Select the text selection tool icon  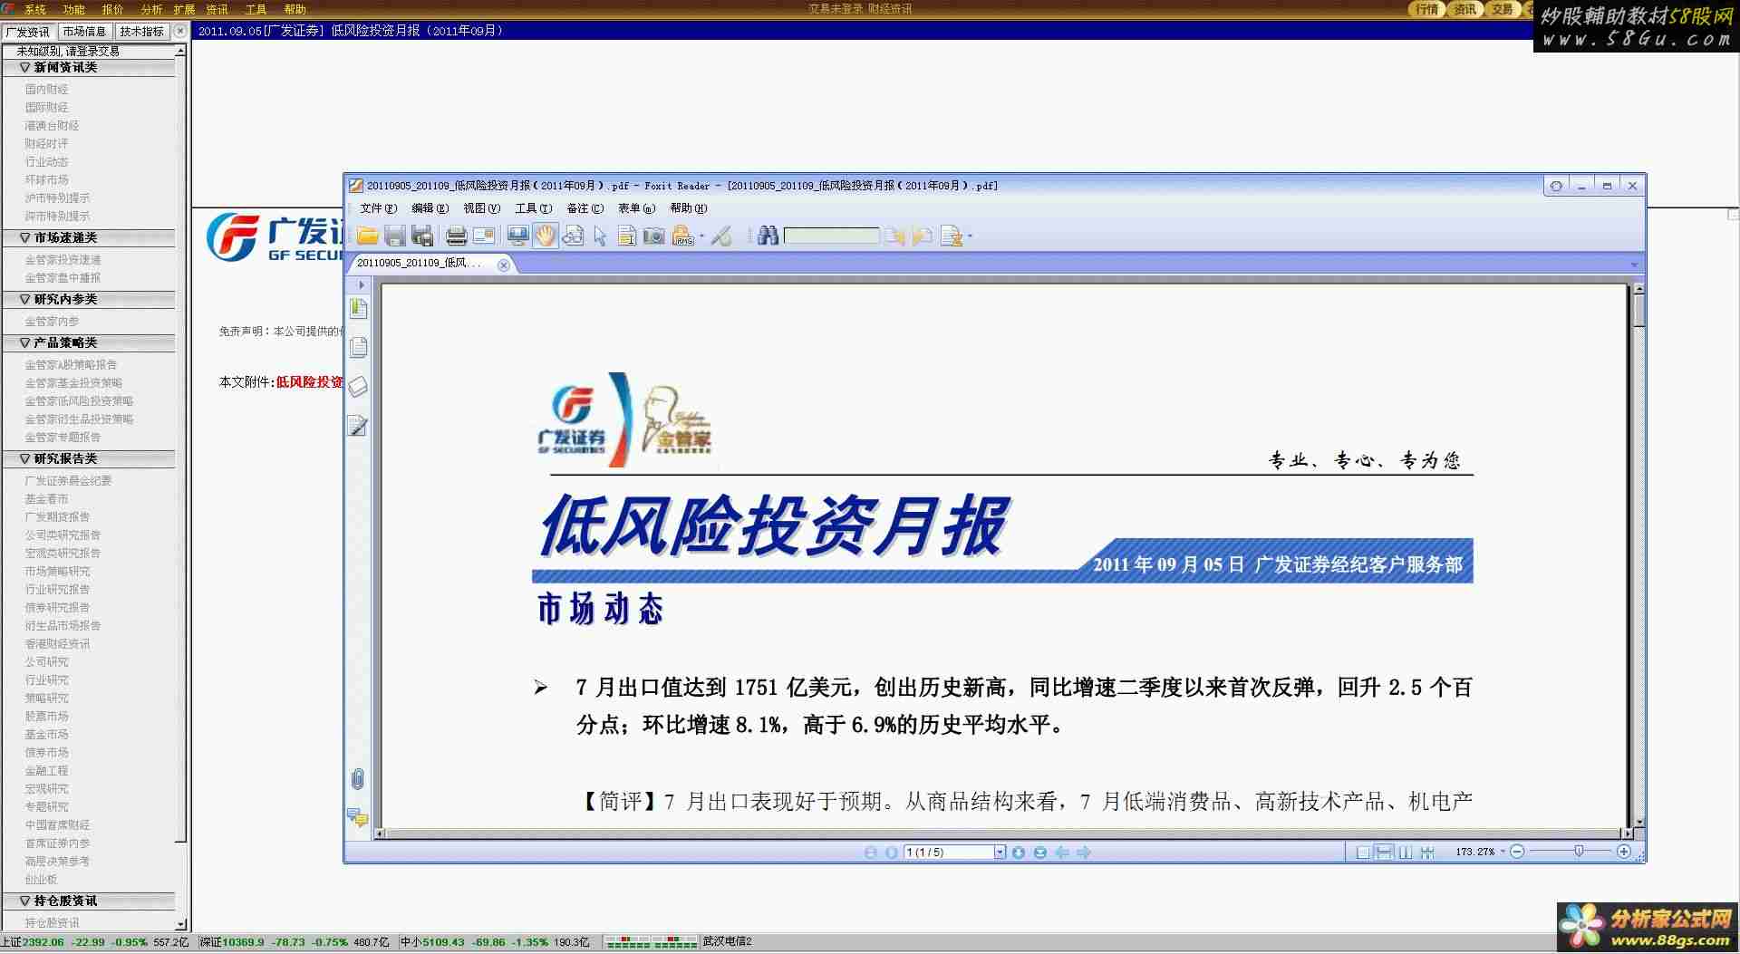[626, 236]
